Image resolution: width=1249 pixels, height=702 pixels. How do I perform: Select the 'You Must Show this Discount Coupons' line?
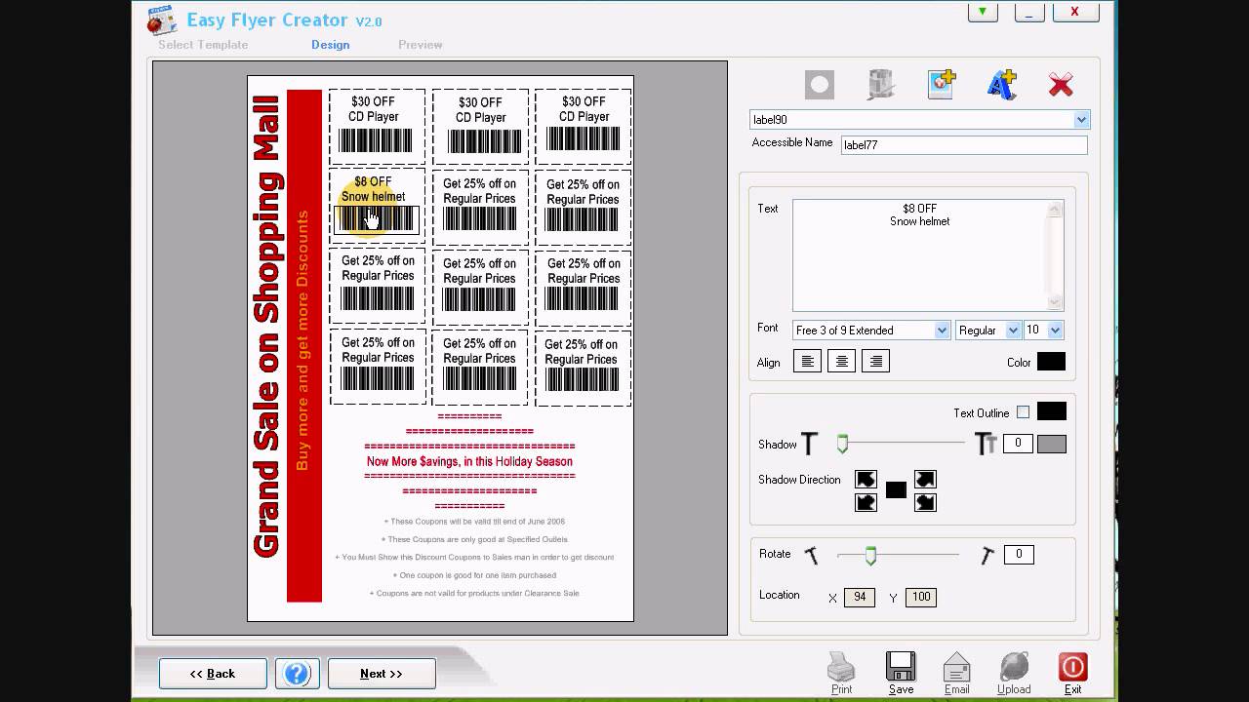click(474, 558)
